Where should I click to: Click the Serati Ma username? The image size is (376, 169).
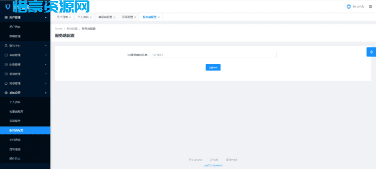pos(358,7)
